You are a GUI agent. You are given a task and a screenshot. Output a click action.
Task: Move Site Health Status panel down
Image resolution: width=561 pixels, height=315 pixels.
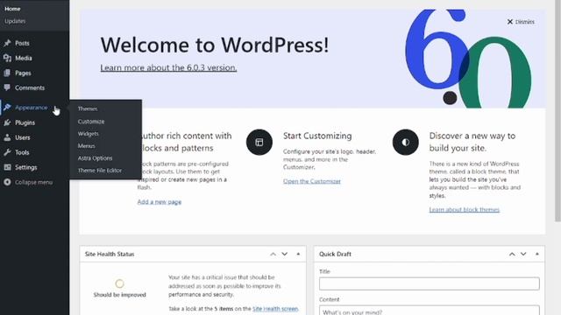pyautogui.click(x=284, y=254)
